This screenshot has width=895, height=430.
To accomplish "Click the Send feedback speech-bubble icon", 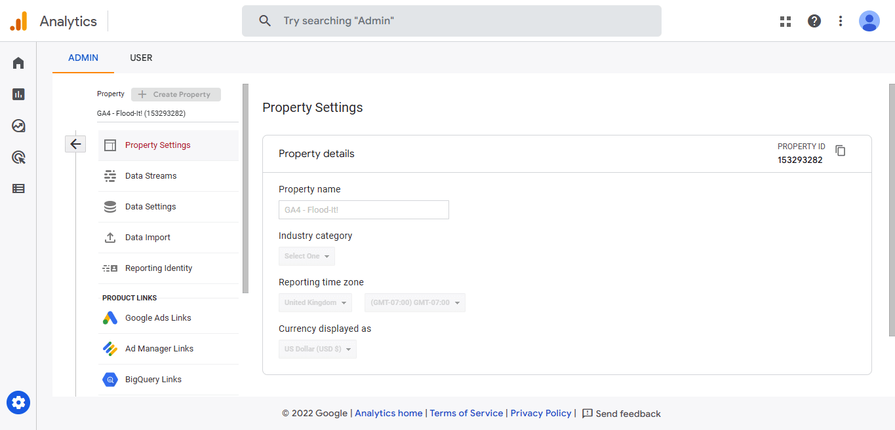I will [x=587, y=414].
